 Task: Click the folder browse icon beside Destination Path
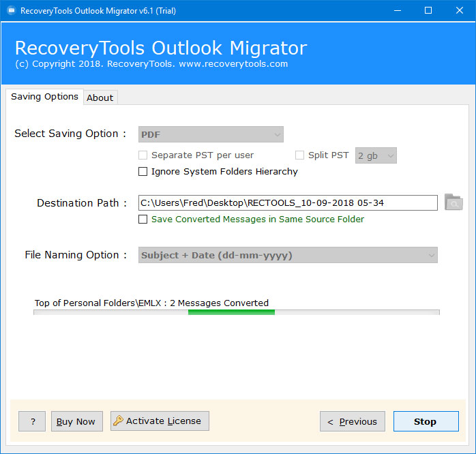[x=453, y=202]
